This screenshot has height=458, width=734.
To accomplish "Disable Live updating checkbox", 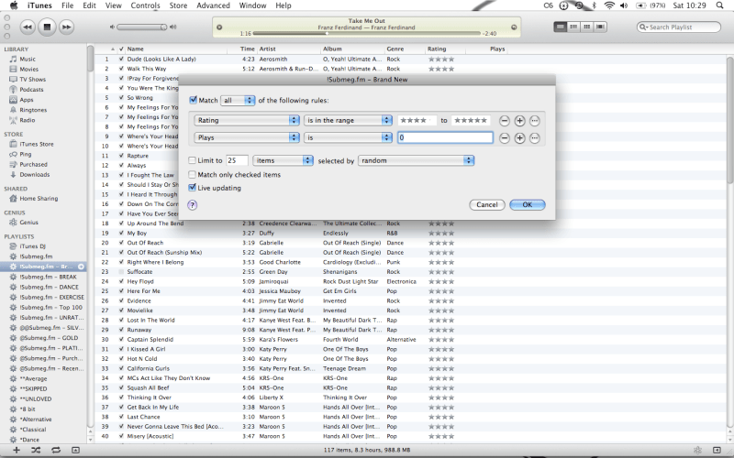I will [193, 188].
